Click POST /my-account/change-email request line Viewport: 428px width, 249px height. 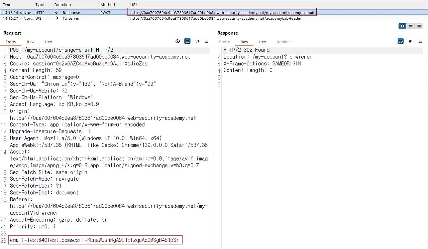click(x=62, y=50)
